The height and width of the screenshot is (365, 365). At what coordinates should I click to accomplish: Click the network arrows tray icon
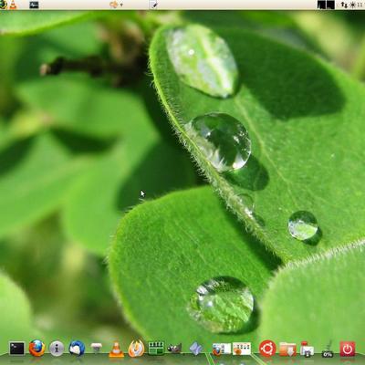[x=344, y=5]
